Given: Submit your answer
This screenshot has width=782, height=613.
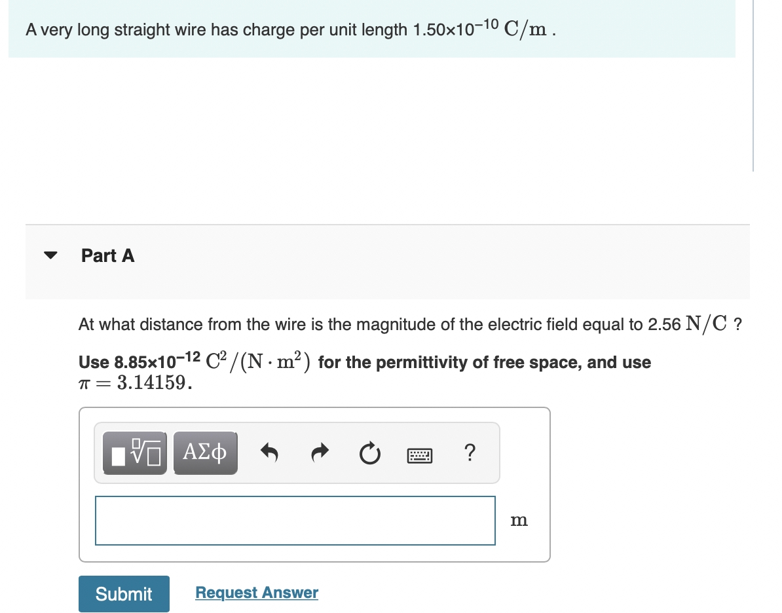Looking at the screenshot, I should 123,593.
